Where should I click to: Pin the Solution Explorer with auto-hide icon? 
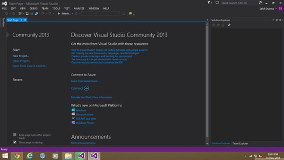(x=277, y=20)
